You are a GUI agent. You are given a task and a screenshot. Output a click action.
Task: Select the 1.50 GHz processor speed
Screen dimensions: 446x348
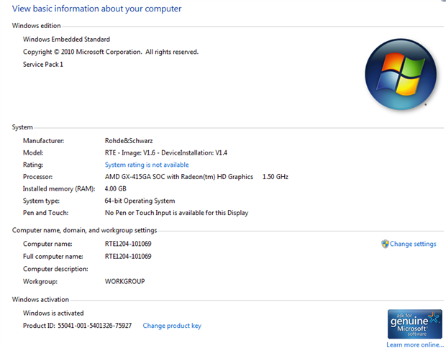click(275, 177)
